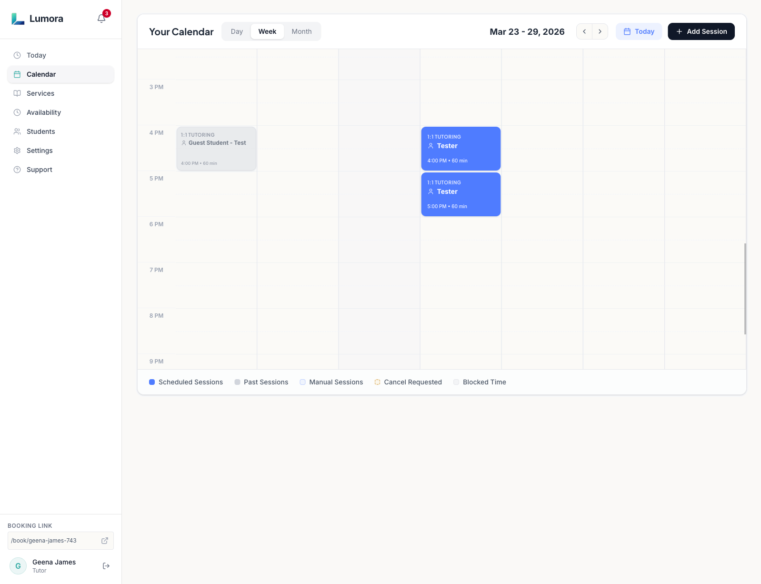
Task: Open the notifications bell
Action: pyautogui.click(x=101, y=19)
